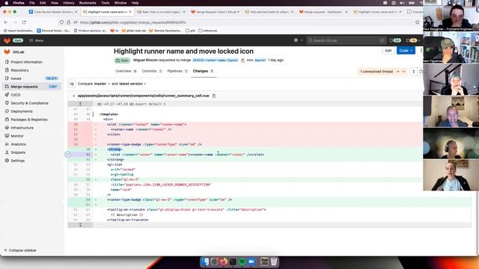This screenshot has height=269, width=479.
Task: Open the Firefox History menu
Action: (68, 3)
